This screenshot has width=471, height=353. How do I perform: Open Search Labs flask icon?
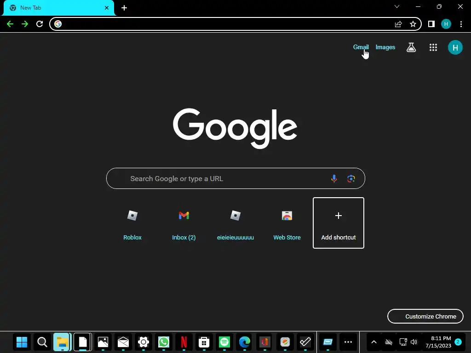click(411, 47)
